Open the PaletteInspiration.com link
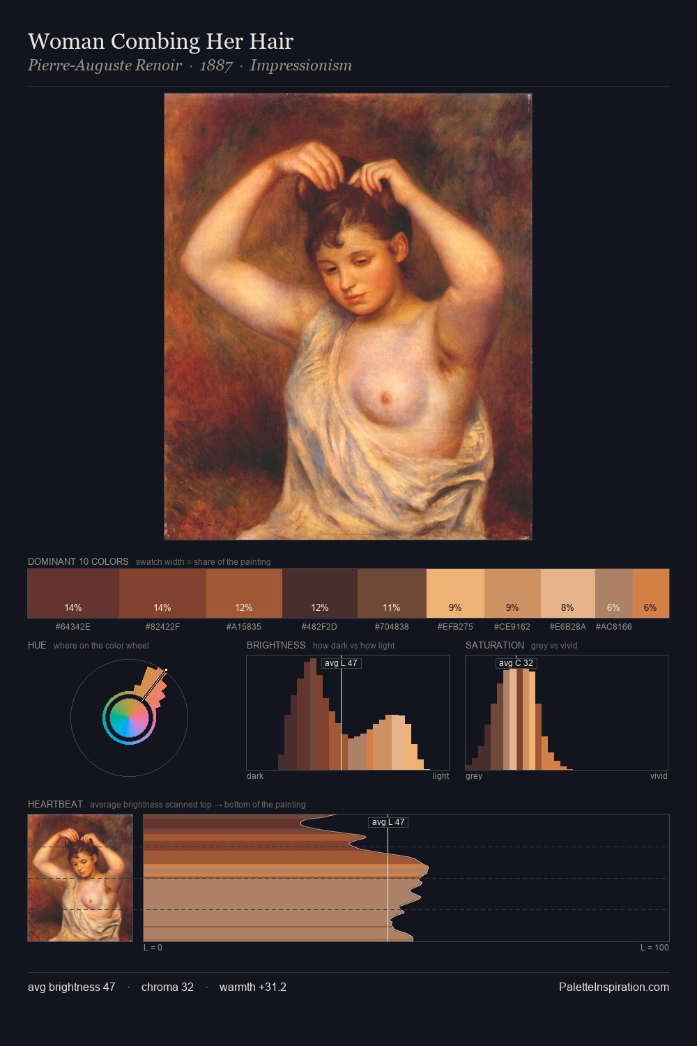Screen dimensions: 697x1046 [614, 987]
